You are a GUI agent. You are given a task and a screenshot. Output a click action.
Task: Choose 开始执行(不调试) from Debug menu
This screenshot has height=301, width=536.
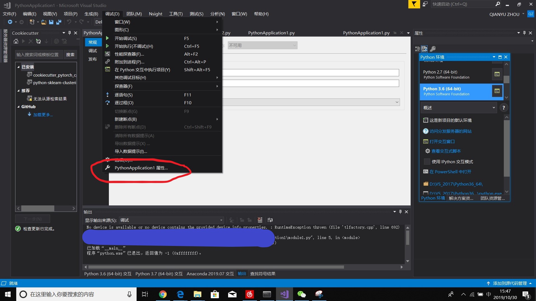coord(162,46)
